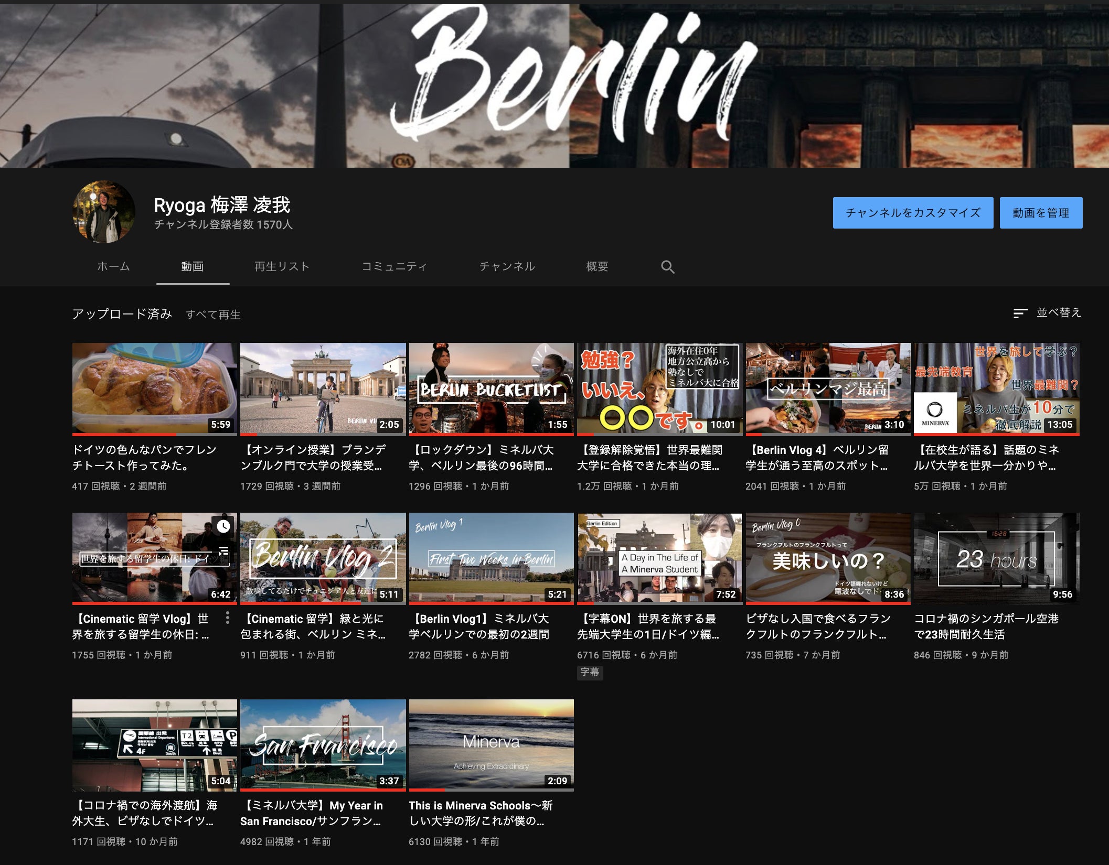Open San Francisco video thumbnail

(x=323, y=744)
